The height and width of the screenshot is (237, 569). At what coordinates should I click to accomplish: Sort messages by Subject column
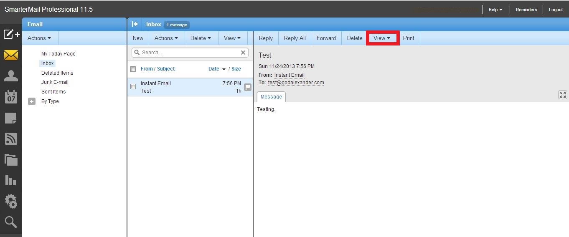tap(166, 69)
